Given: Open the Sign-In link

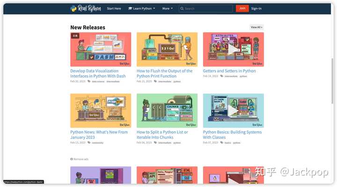Looking at the screenshot, I should coord(256,8).
